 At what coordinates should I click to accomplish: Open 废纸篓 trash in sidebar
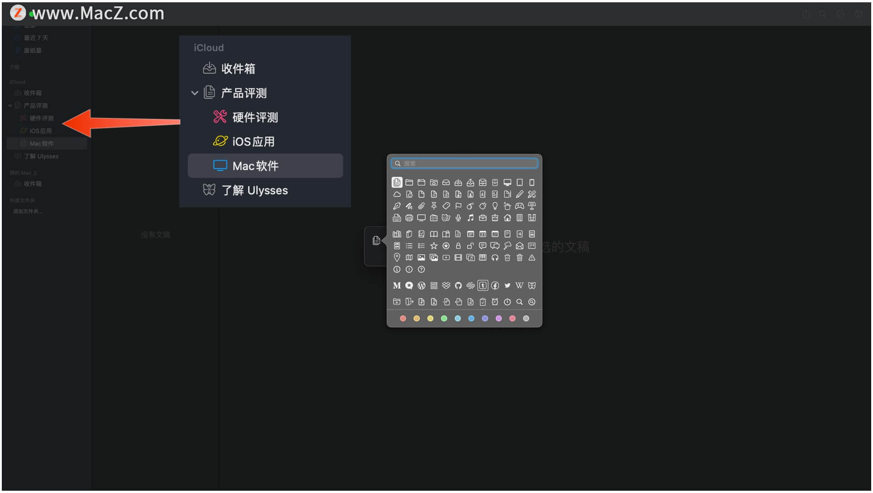coord(33,50)
